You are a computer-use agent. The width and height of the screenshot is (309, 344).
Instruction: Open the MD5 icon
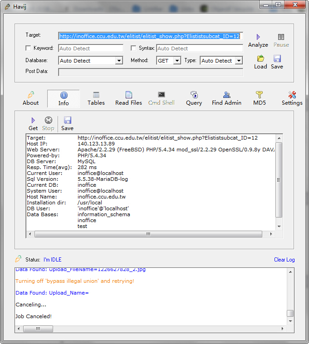[260, 95]
